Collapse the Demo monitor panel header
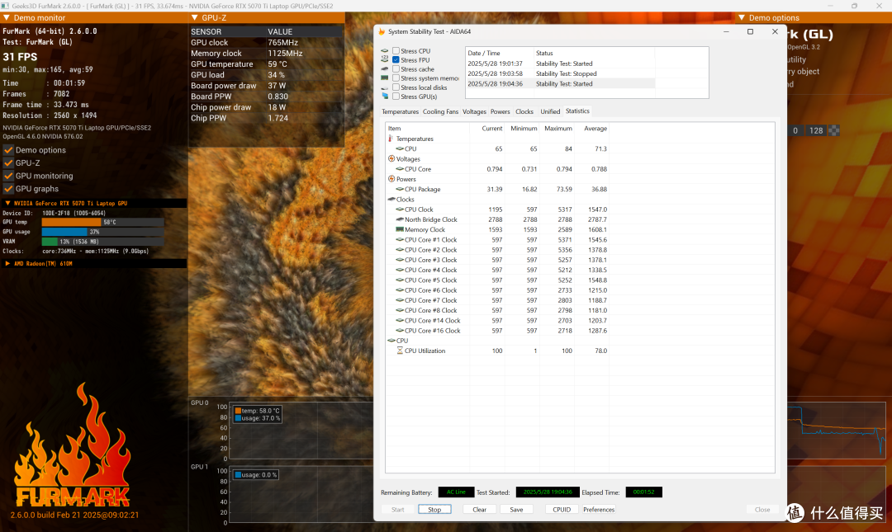 point(7,18)
